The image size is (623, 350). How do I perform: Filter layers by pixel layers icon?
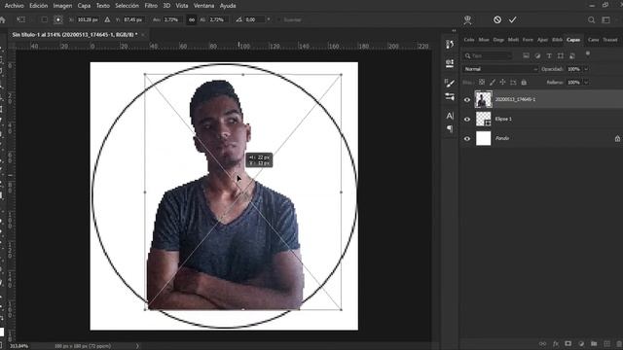tap(526, 56)
